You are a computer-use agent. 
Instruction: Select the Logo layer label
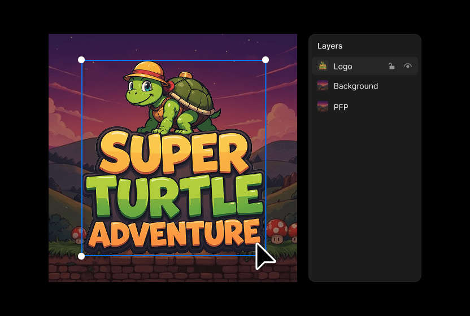(x=342, y=66)
